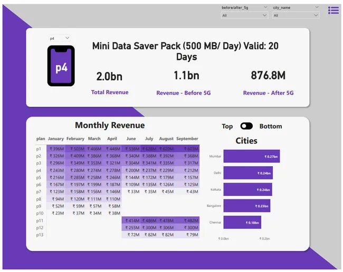Viewport: 343px width, 272px height.
Task: Click the ₹126M cell for p6 August
Action: (166, 185)
